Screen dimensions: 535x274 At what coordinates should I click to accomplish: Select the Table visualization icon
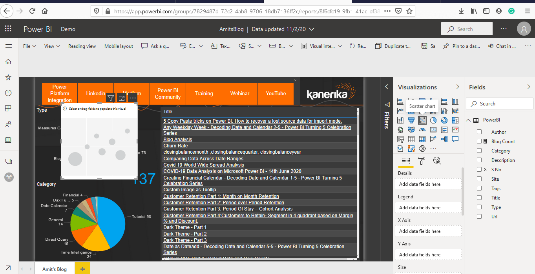(411, 139)
